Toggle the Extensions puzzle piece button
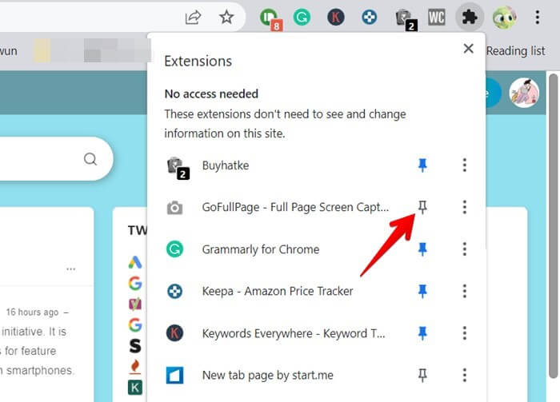 click(x=470, y=17)
